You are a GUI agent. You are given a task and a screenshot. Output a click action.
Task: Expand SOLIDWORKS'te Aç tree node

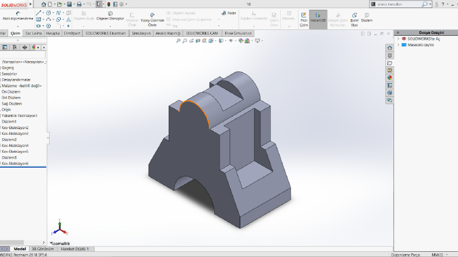pos(398,39)
